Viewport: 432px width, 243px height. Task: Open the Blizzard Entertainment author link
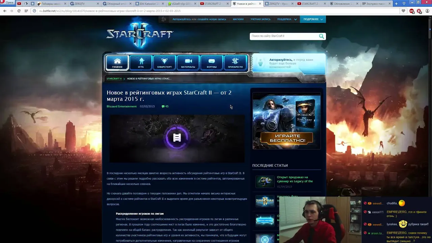122,106
